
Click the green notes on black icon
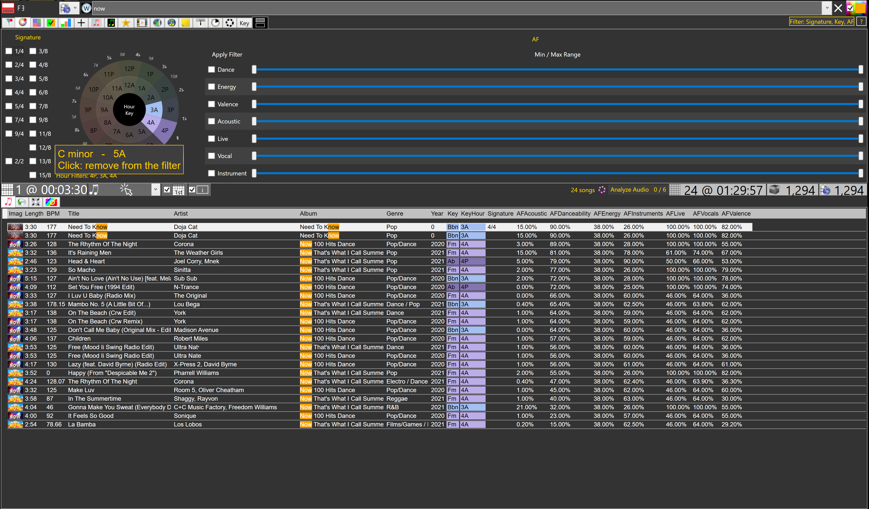pyautogui.click(x=111, y=23)
